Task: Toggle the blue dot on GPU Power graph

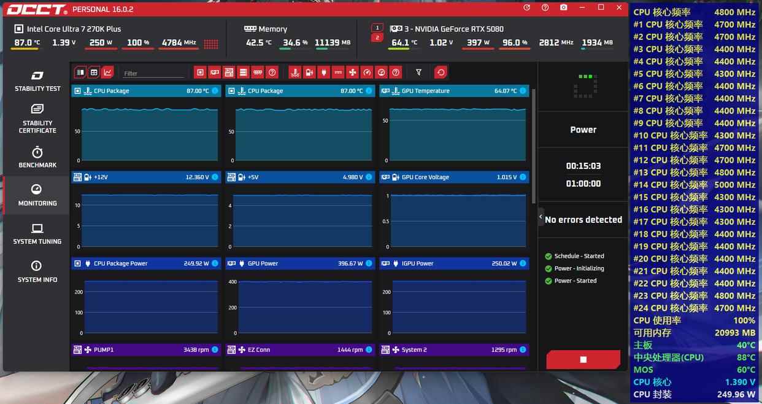Action: (369, 263)
